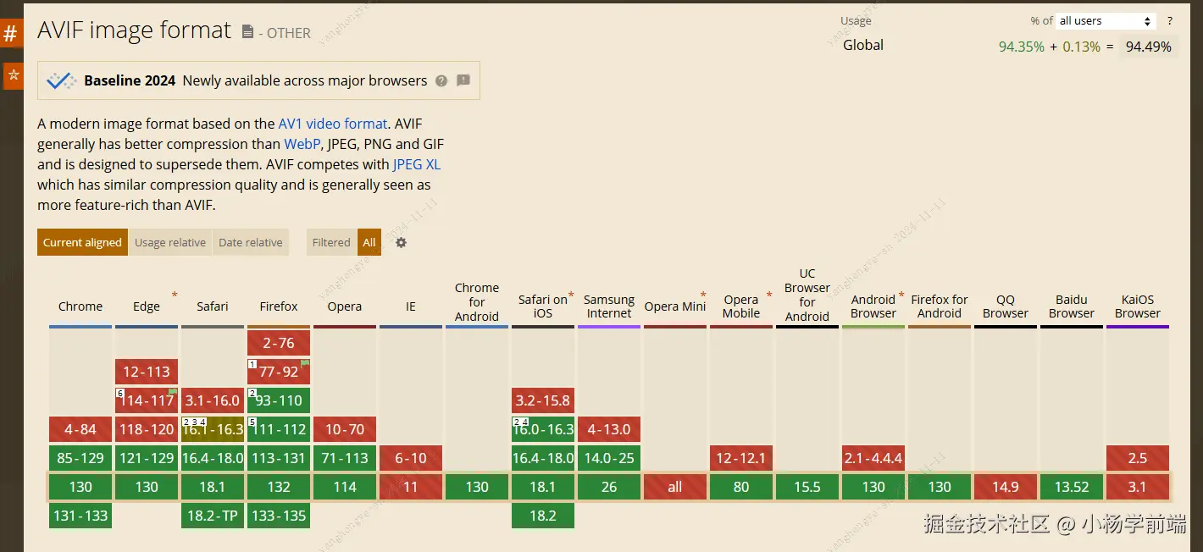Click the KaiOS Browser header
1203x552 pixels.
pos(1138,306)
